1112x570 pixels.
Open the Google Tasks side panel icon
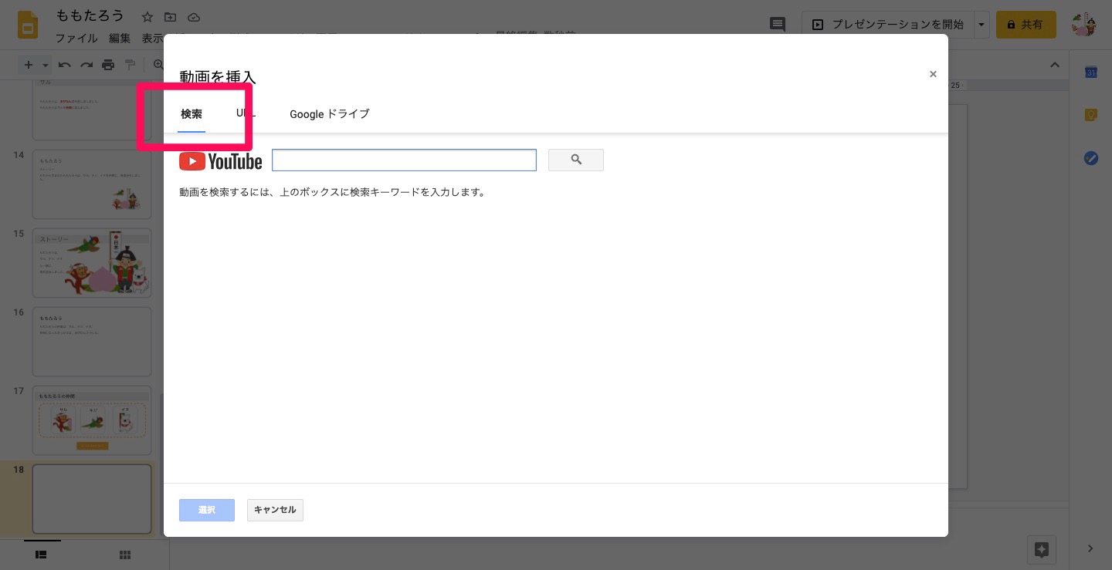1091,158
